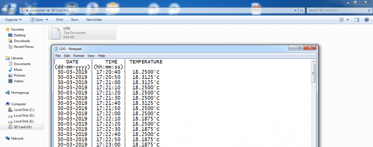Open Network in the navigation pane
This screenshot has height=147, width=373.
tap(17, 138)
